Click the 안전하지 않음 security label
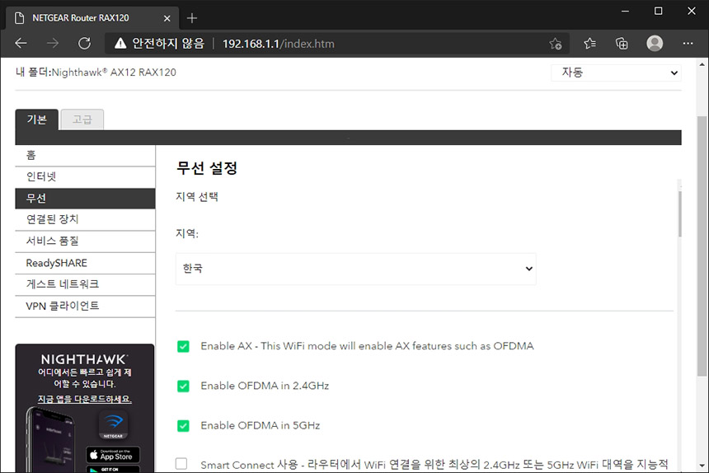This screenshot has height=473, width=709. [x=168, y=44]
